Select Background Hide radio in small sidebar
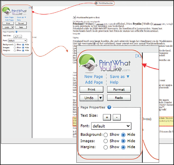Viewport: 174px width, 165px height. point(23,45)
